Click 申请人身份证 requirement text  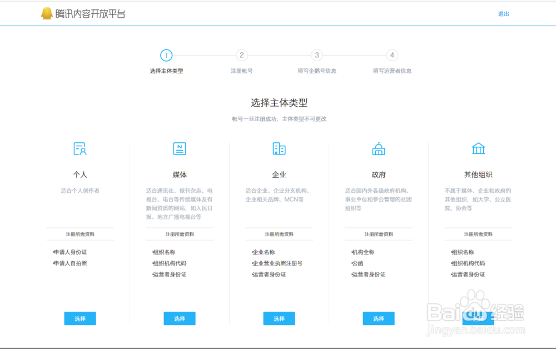point(70,252)
